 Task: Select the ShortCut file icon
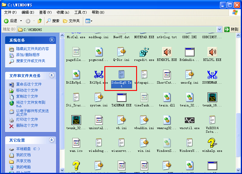coord(167,75)
